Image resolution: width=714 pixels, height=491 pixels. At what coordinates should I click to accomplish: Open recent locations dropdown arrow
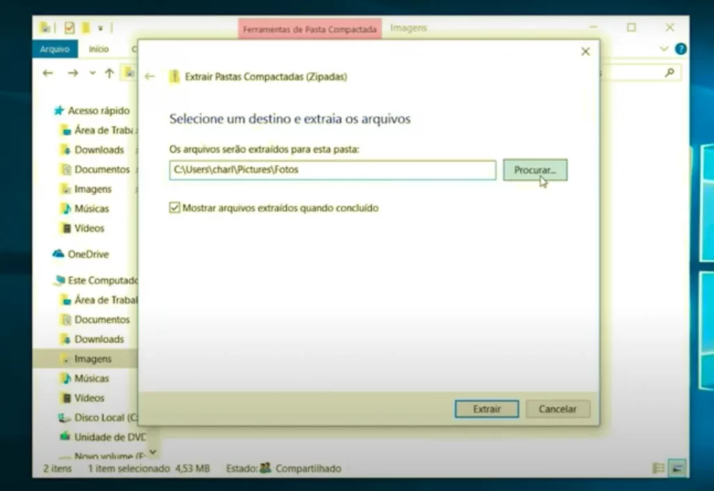click(x=93, y=73)
